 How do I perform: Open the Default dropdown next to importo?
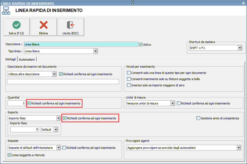pyautogui.click(x=56, y=129)
